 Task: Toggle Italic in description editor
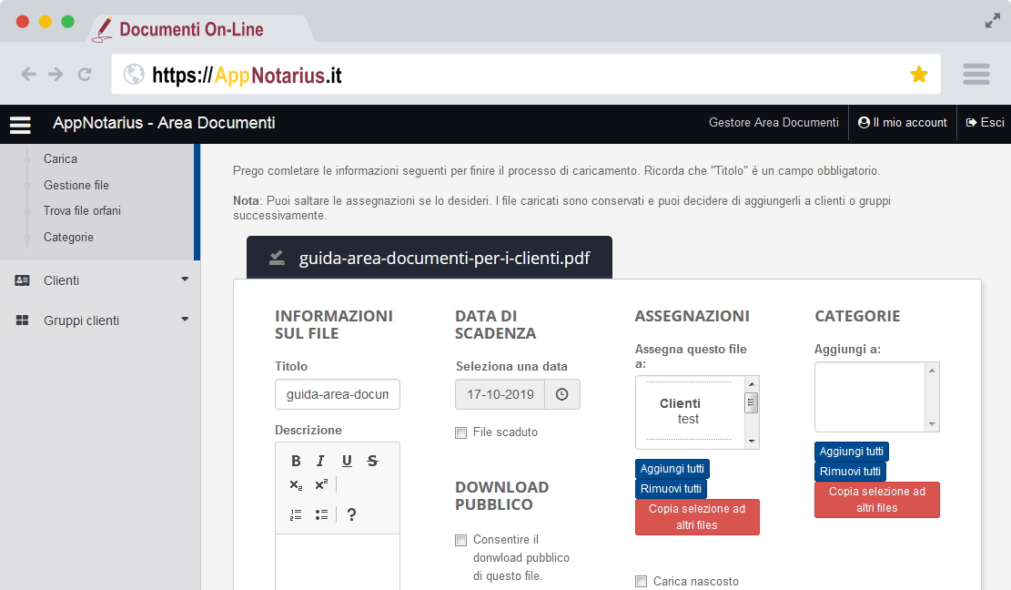(321, 461)
